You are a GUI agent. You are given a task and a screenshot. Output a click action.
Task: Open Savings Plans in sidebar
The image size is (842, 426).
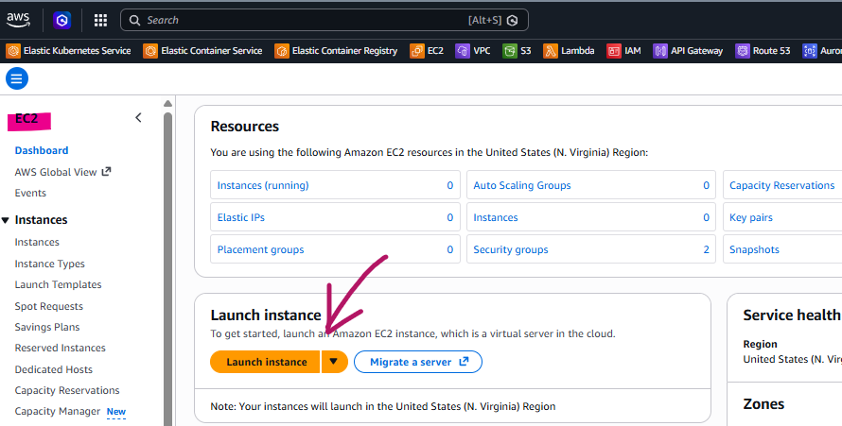(47, 327)
